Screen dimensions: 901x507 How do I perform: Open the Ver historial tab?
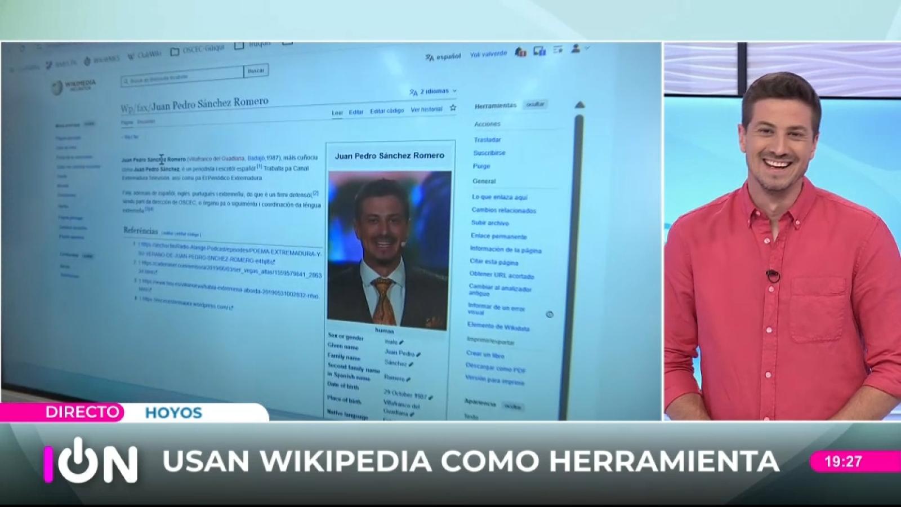coord(426,109)
